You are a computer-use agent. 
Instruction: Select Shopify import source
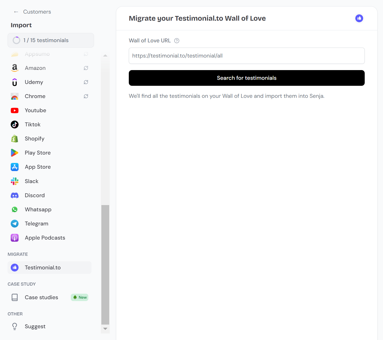click(x=49, y=139)
